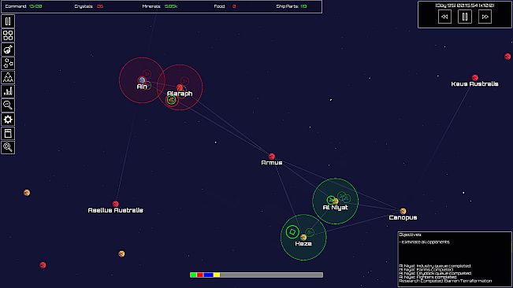This screenshot has width=513, height=288.
Task: Click the Minerals resource counter
Action: pos(160,6)
